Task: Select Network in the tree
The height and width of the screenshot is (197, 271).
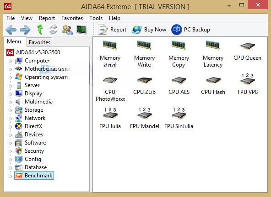Action: point(35,118)
